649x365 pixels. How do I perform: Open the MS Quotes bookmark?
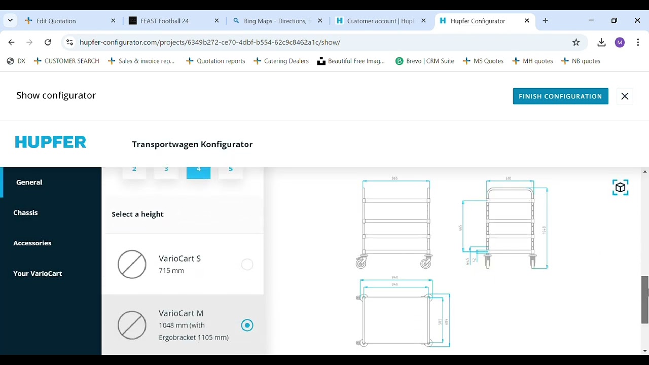click(x=483, y=61)
